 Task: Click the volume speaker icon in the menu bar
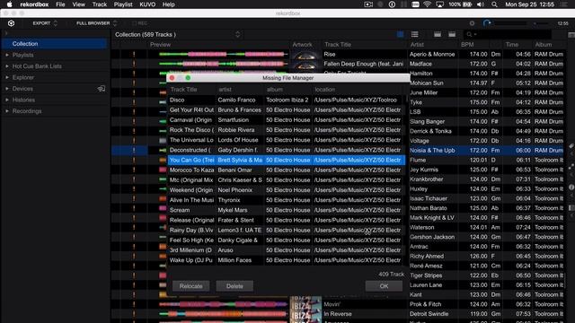(481, 4)
